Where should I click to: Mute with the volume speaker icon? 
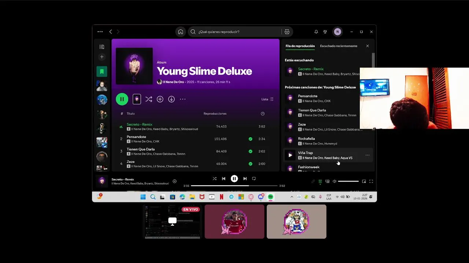coord(335,181)
